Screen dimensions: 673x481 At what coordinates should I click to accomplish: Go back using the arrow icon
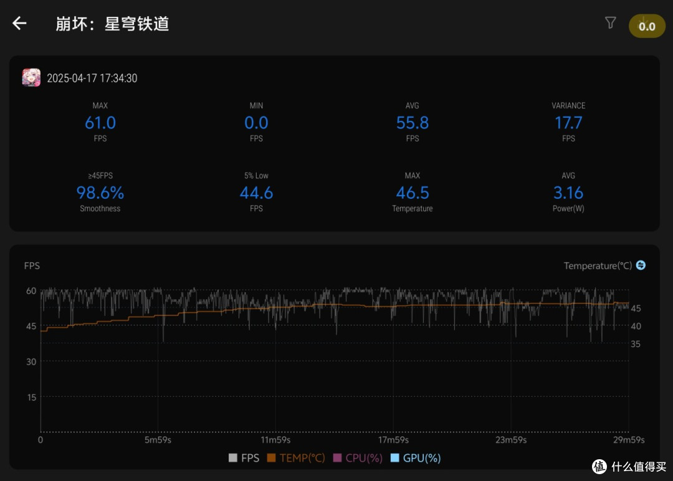click(x=19, y=23)
